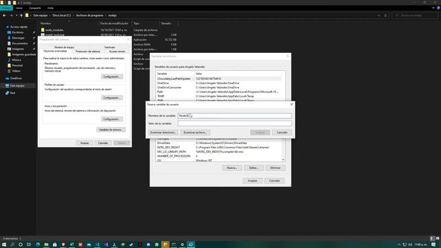
Task: Select the OneDriveConsumer user variable row
Action: (218, 87)
